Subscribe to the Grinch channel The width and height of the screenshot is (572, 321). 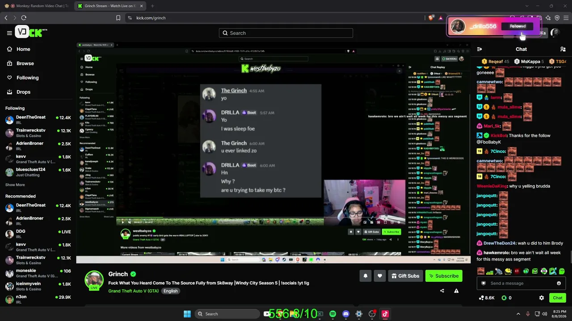pos(444,276)
